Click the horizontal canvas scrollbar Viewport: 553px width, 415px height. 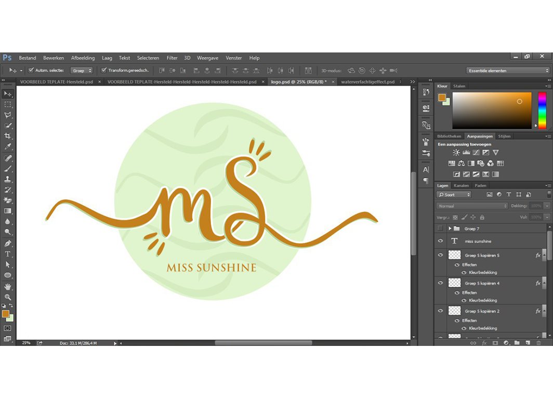263,343
